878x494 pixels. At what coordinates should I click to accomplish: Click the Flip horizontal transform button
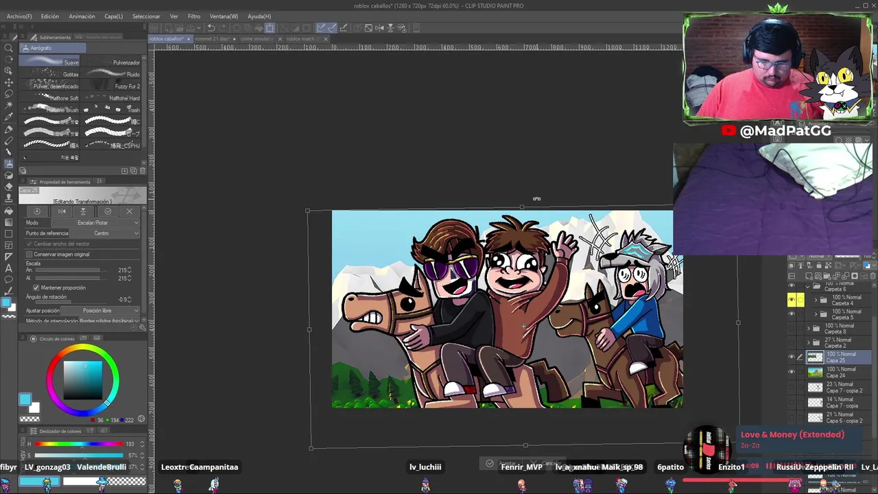pos(62,211)
